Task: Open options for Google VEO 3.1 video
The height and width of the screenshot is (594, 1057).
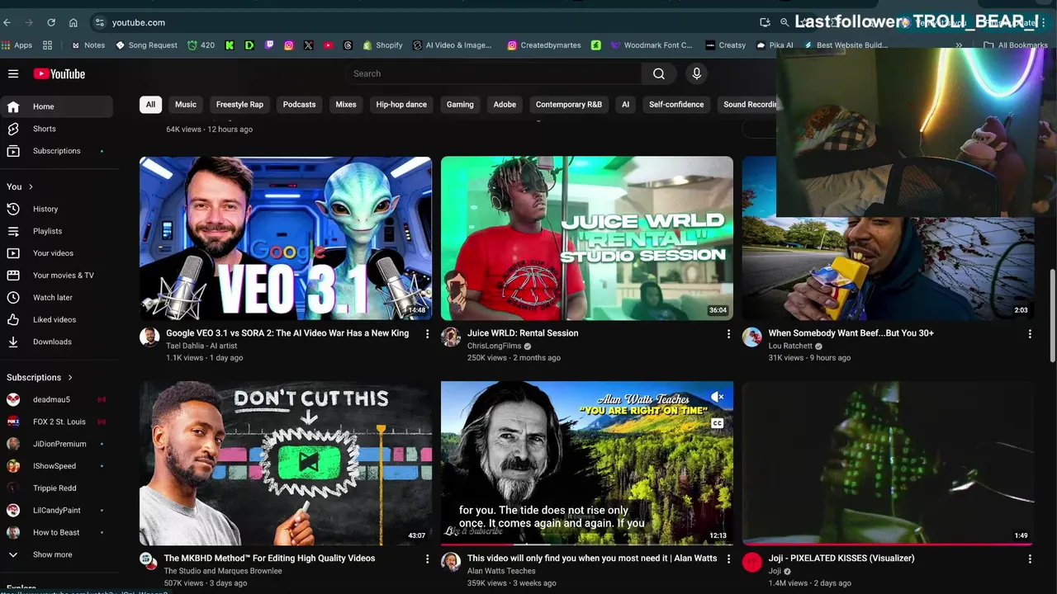Action: [x=427, y=333]
